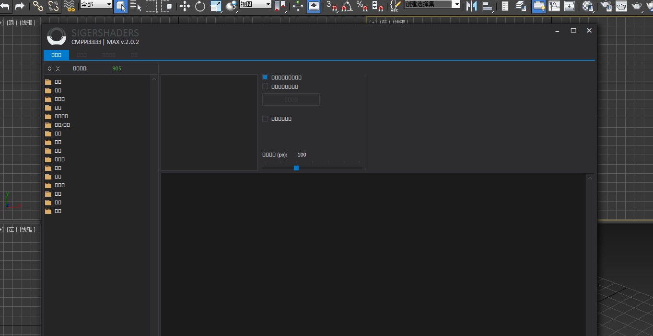Click the Use Pivot Point Center icon

pos(280,6)
